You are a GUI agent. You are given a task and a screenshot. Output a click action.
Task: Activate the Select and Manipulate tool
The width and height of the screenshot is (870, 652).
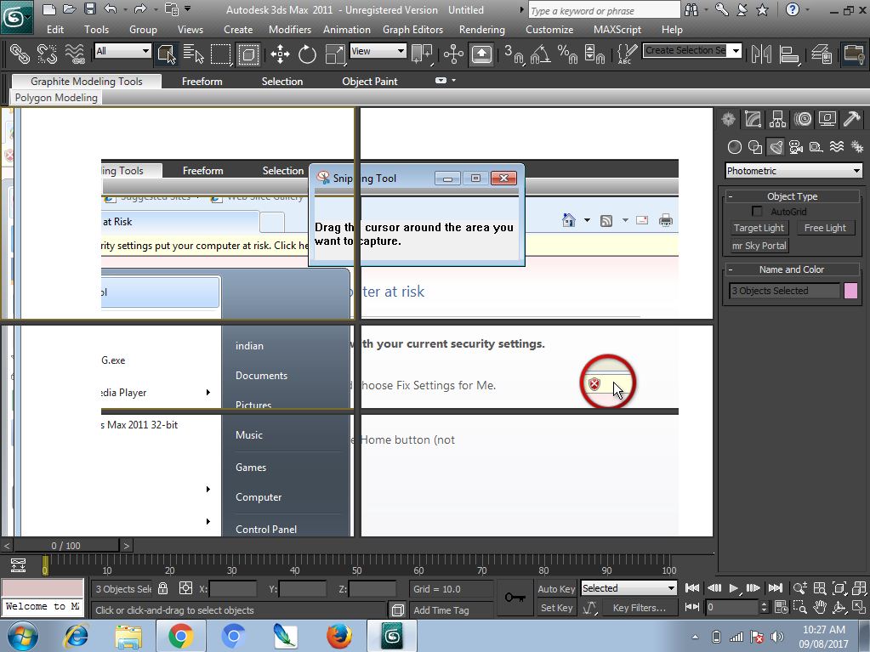pos(453,54)
